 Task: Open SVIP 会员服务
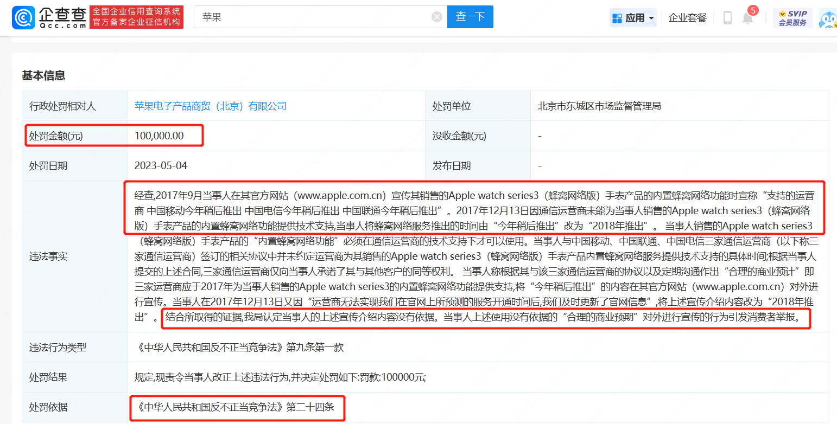792,18
